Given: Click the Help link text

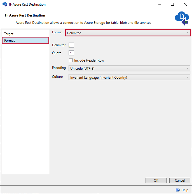Looking at the screenshot, I should tap(185, 190).
